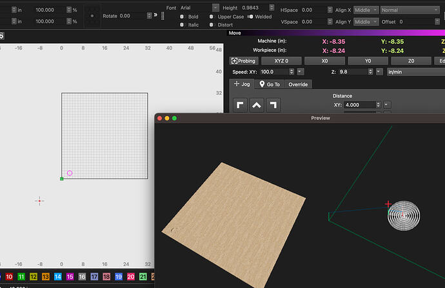Open the Z speed preset dropdown
This screenshot has height=288, width=445.
click(379, 72)
